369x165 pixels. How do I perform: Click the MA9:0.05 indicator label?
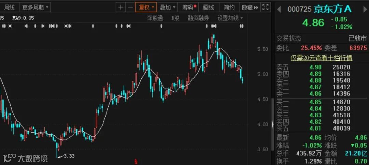point(23,18)
